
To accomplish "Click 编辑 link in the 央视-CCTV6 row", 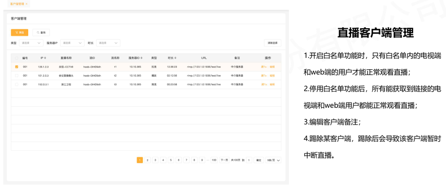I will (272, 67).
